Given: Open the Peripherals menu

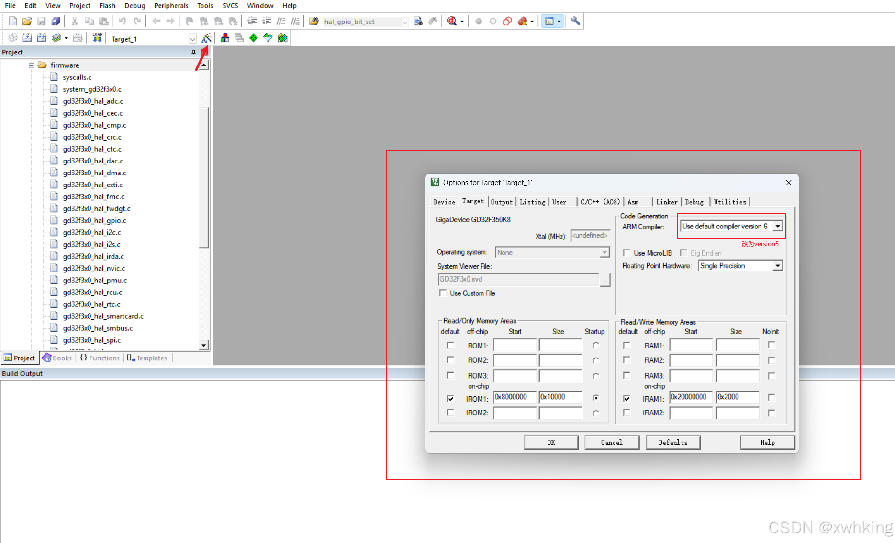Looking at the screenshot, I should (171, 6).
